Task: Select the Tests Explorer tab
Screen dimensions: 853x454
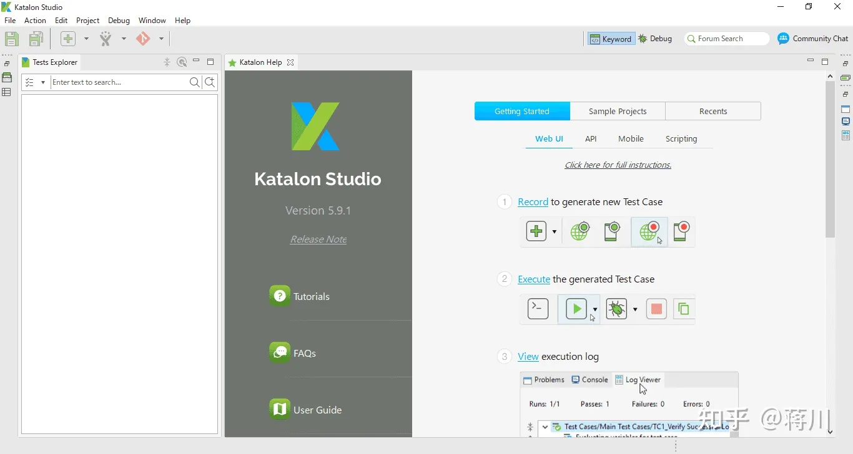Action: pyautogui.click(x=49, y=62)
